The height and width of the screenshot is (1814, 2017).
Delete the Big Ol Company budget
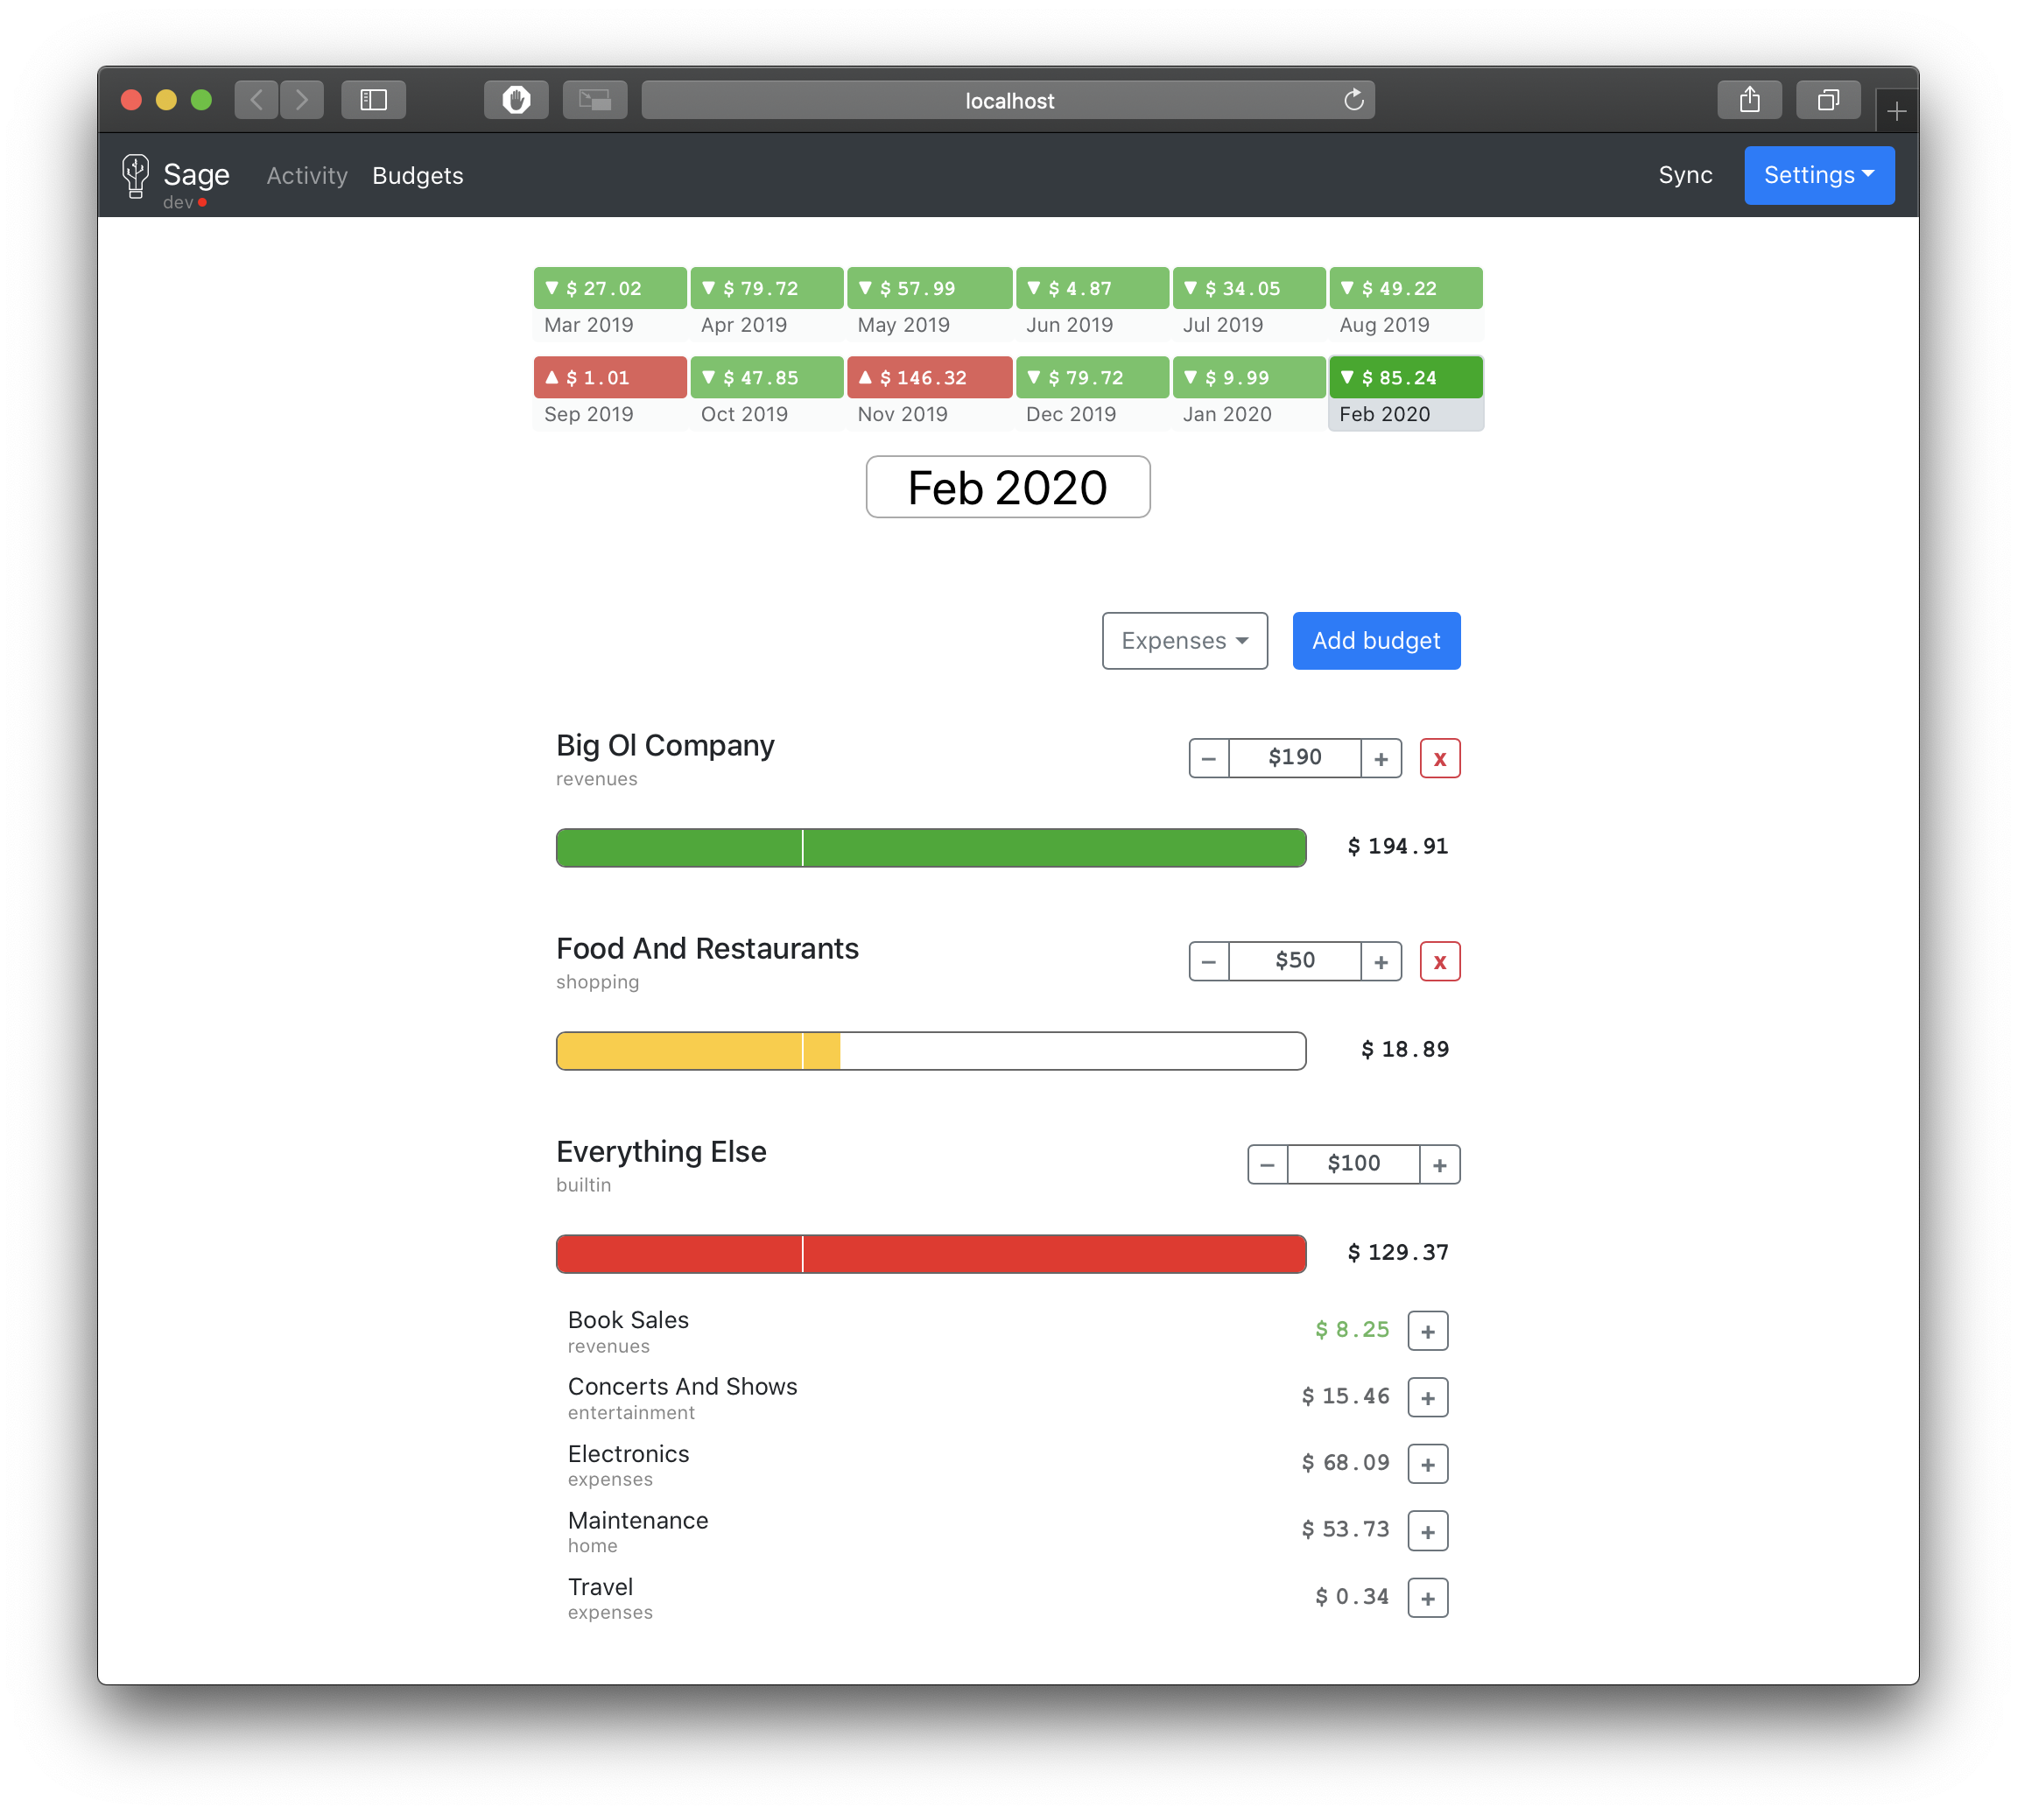(x=1439, y=758)
